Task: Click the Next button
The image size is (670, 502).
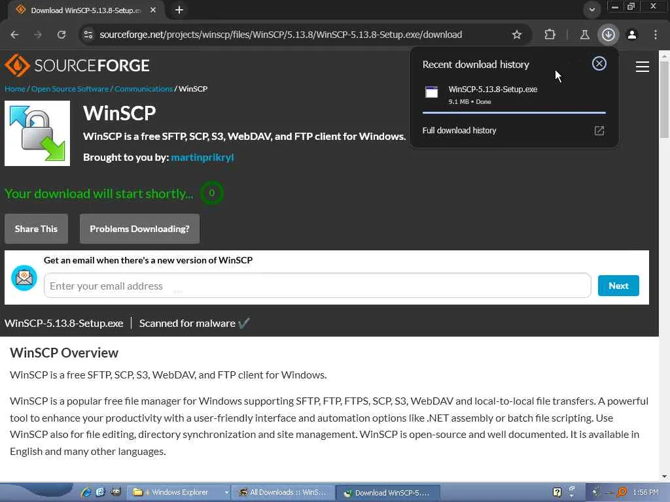Action: coord(618,286)
